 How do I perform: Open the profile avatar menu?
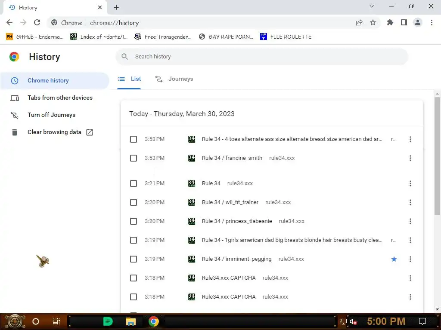[418, 22]
